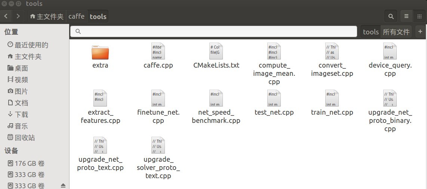Search 所有文件 (all files) scope
Screen dimensions: 427x189
(x=396, y=32)
